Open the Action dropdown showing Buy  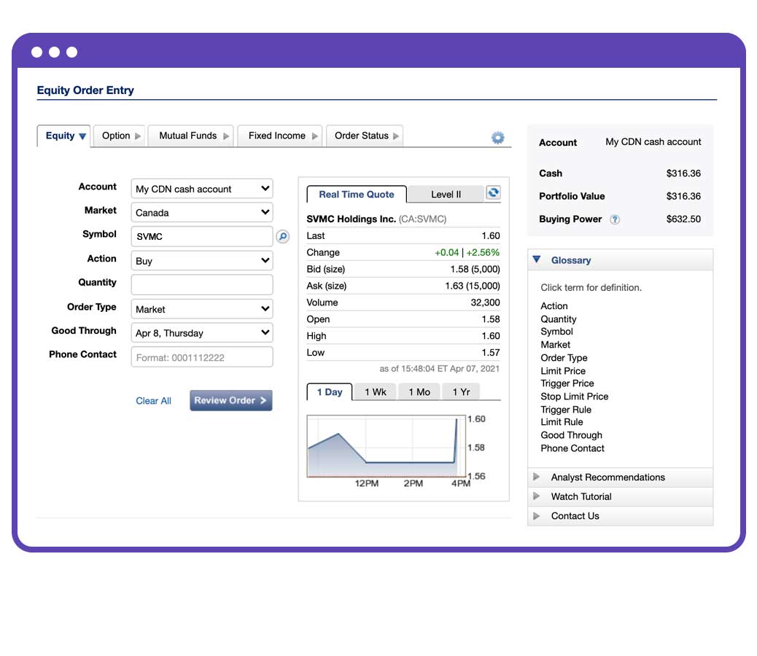(x=201, y=260)
